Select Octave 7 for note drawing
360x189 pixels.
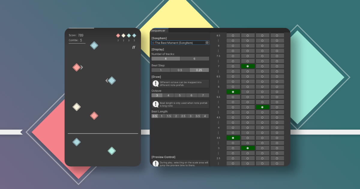(x=203, y=95)
